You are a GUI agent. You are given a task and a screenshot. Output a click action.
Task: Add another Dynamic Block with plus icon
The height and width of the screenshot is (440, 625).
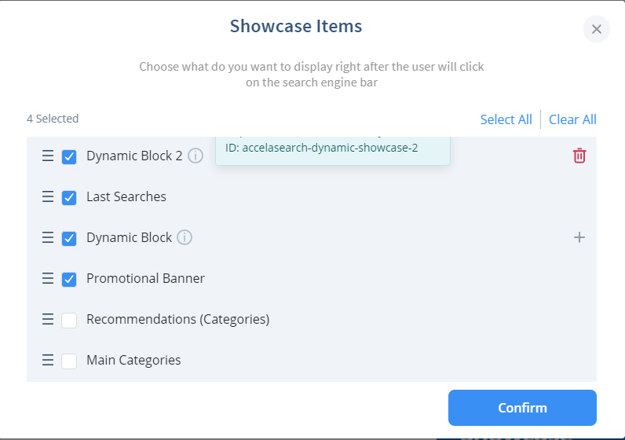click(x=579, y=237)
